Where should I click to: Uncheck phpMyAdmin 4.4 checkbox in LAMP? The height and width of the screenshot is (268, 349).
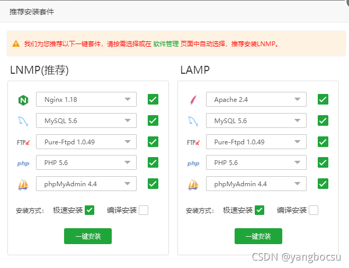(x=323, y=184)
